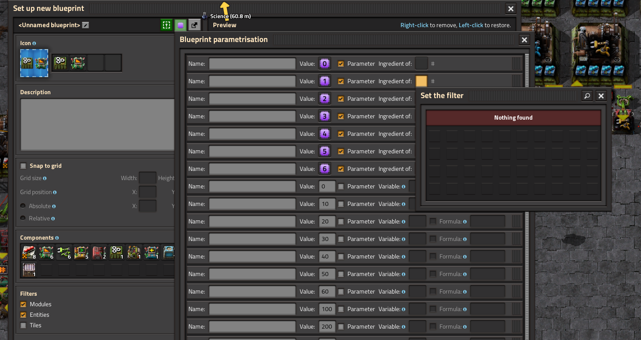Screen dimensions: 641x340
Task: Click the module component with count 8
Action: coord(28,252)
